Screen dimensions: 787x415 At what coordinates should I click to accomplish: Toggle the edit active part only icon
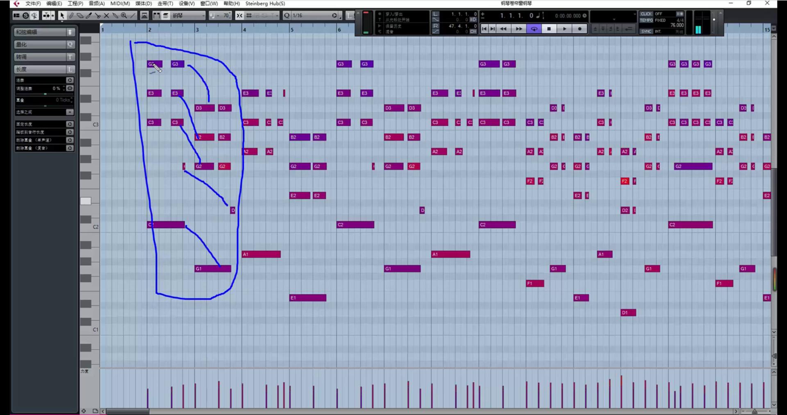166,16
